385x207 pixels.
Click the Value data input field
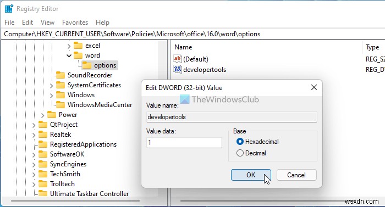(x=184, y=143)
